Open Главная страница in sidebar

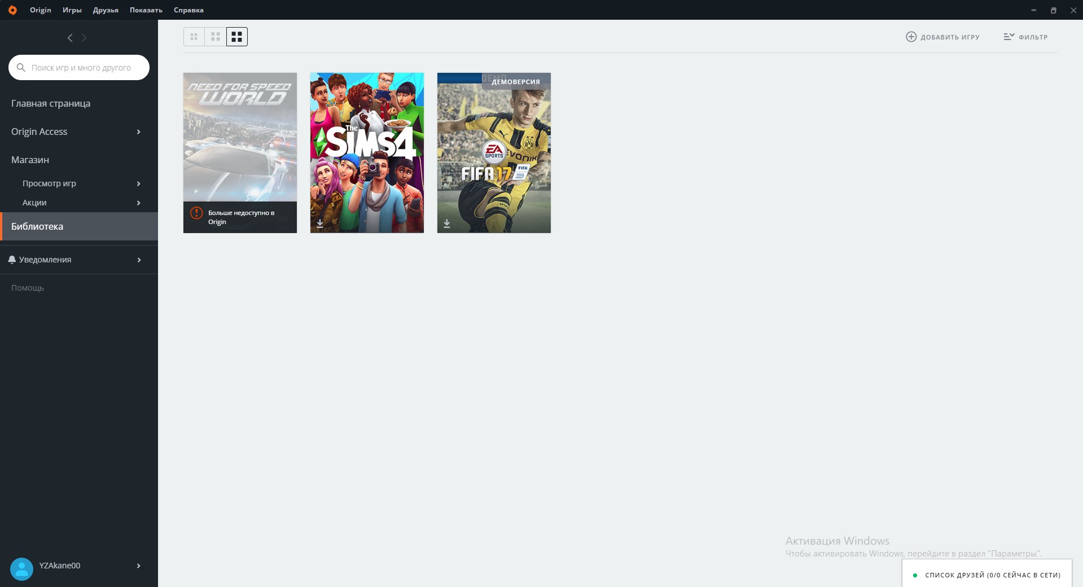tap(51, 103)
